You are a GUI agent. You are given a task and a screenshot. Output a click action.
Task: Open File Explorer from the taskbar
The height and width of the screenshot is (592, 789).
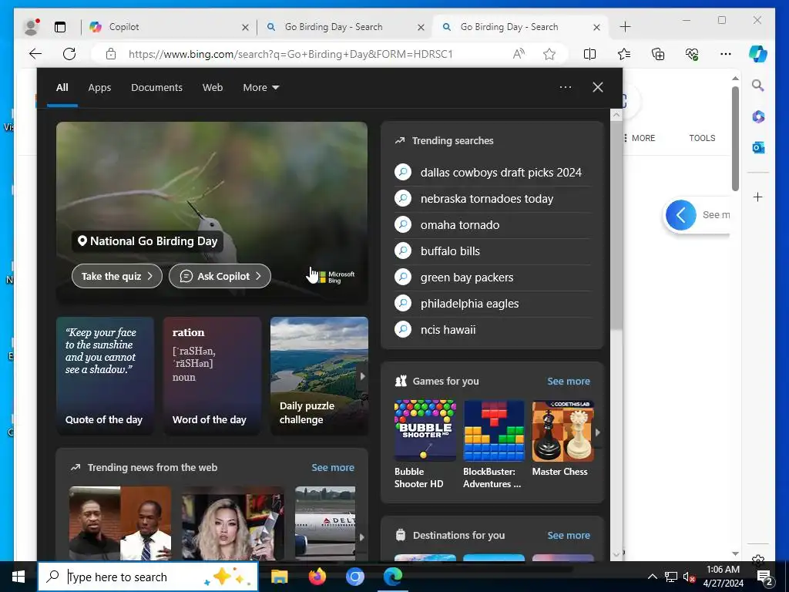(279, 577)
